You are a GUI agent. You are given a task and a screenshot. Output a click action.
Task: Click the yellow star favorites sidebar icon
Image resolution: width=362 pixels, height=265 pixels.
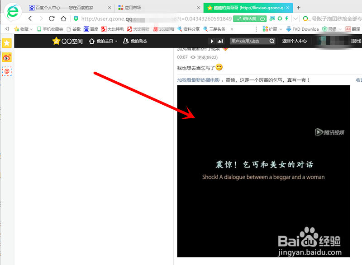(7, 43)
